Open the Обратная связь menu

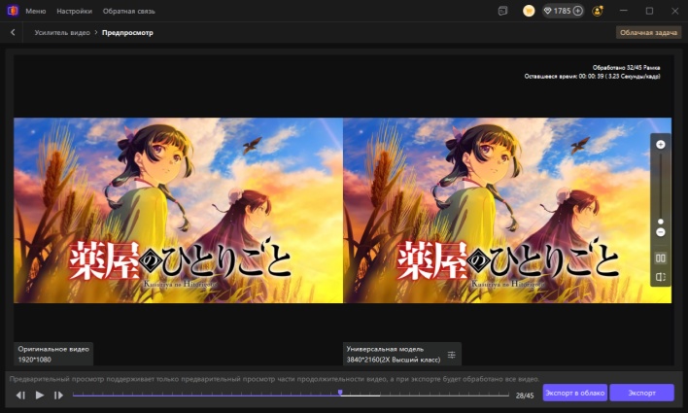(x=128, y=11)
